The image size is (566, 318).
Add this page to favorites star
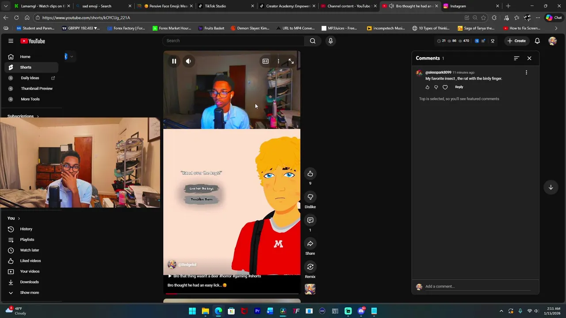pos(483,18)
